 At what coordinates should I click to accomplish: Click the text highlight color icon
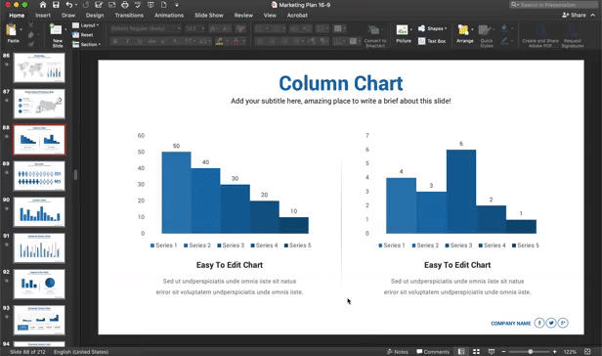click(219, 41)
